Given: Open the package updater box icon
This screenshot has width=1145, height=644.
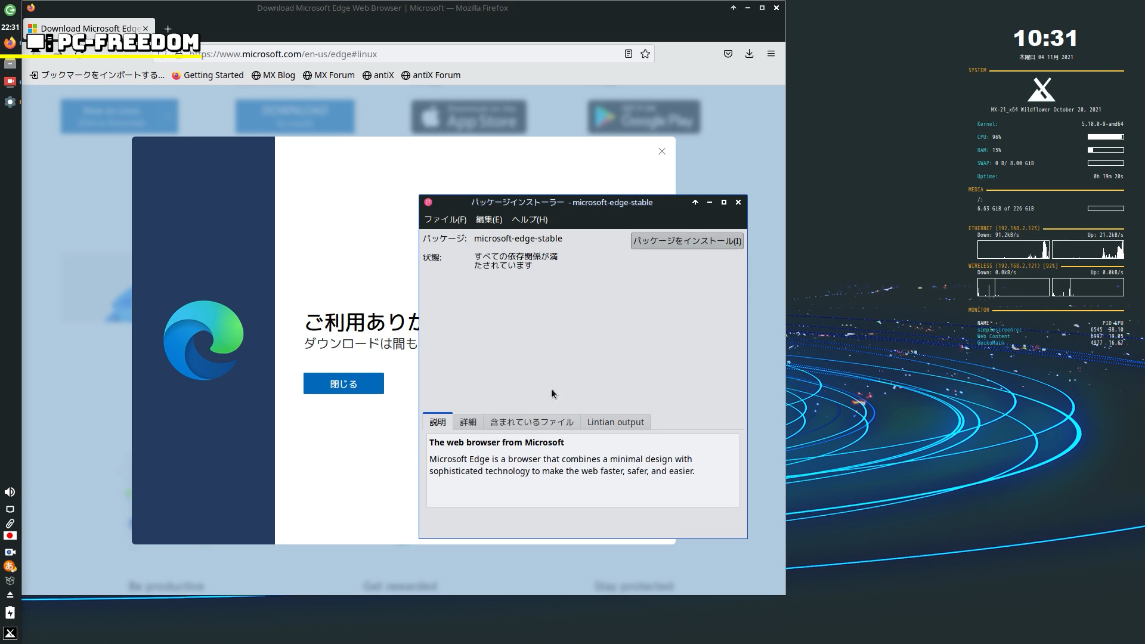Looking at the screenshot, I should tap(10, 581).
